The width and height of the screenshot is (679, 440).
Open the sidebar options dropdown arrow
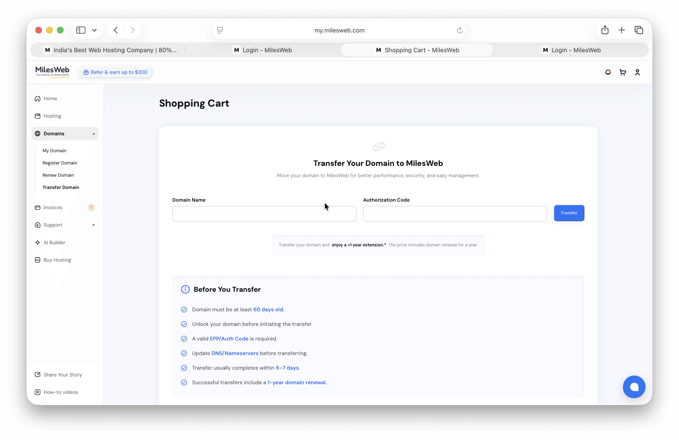(x=94, y=30)
